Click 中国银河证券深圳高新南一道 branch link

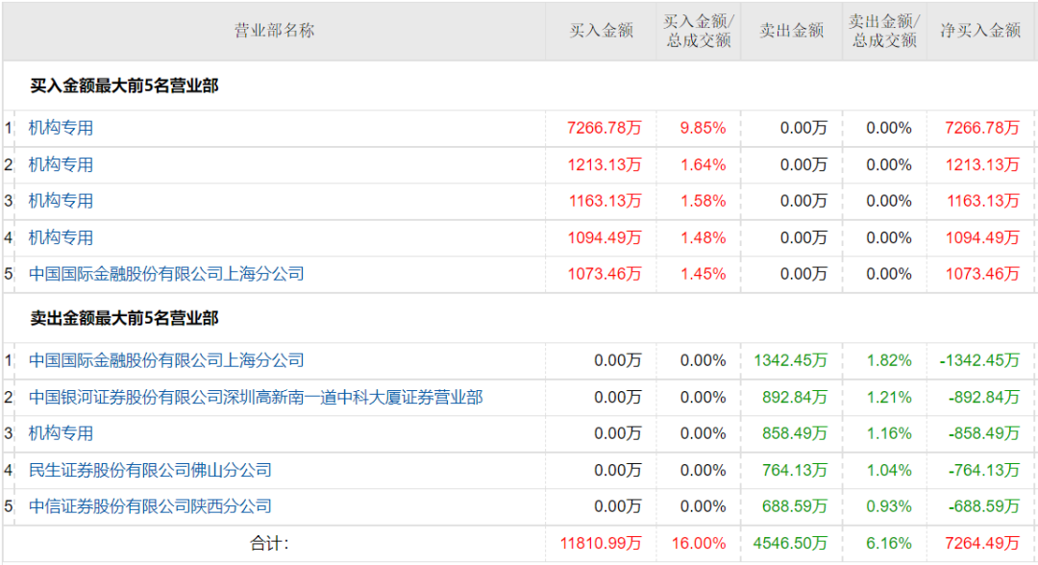[x=256, y=397]
